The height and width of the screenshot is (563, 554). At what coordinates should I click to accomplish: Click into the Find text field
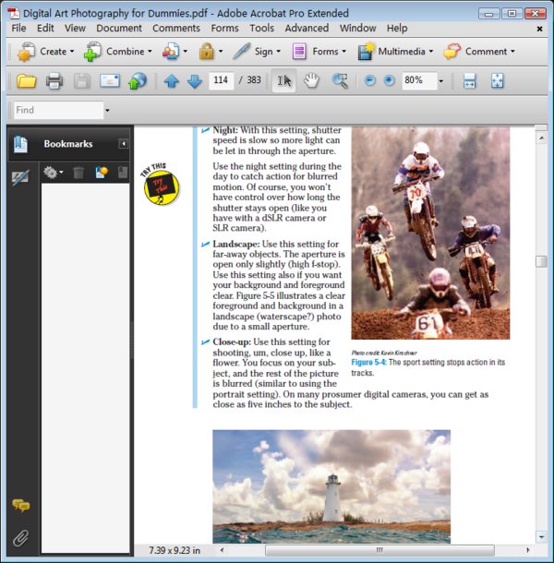click(59, 110)
